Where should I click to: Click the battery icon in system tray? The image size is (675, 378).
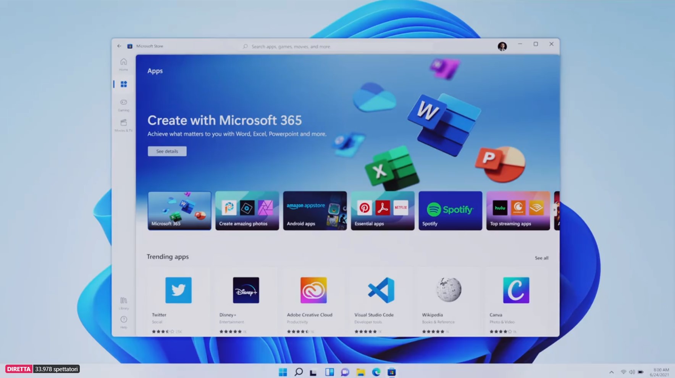(x=641, y=372)
